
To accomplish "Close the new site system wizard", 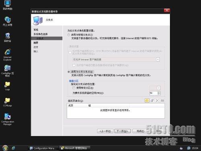I will point(167,10).
